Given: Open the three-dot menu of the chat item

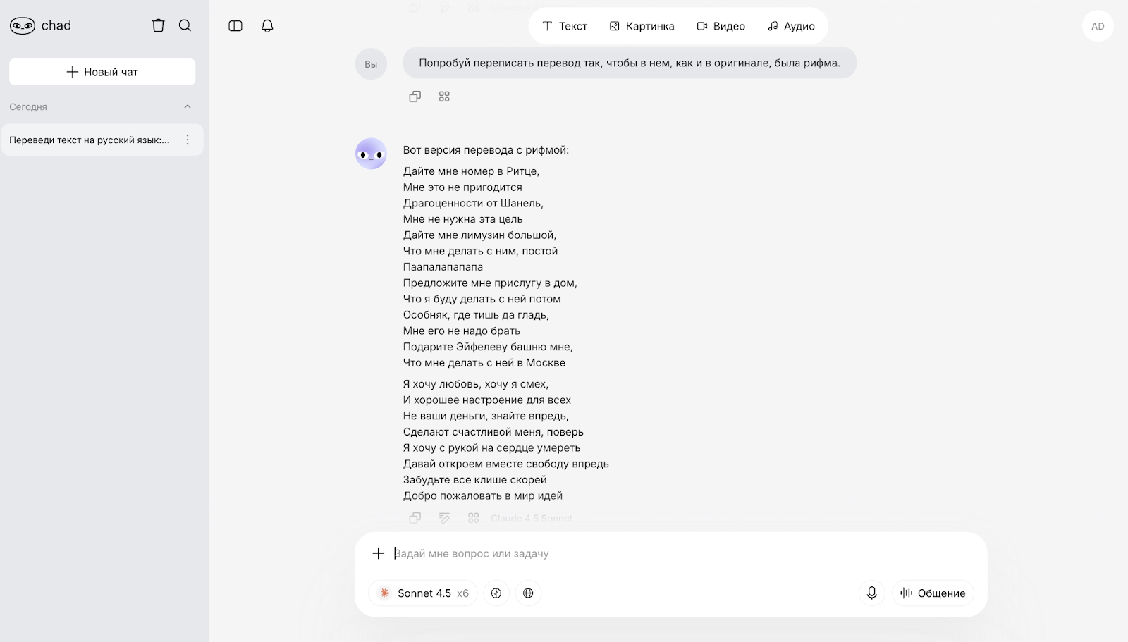Looking at the screenshot, I should (188, 140).
